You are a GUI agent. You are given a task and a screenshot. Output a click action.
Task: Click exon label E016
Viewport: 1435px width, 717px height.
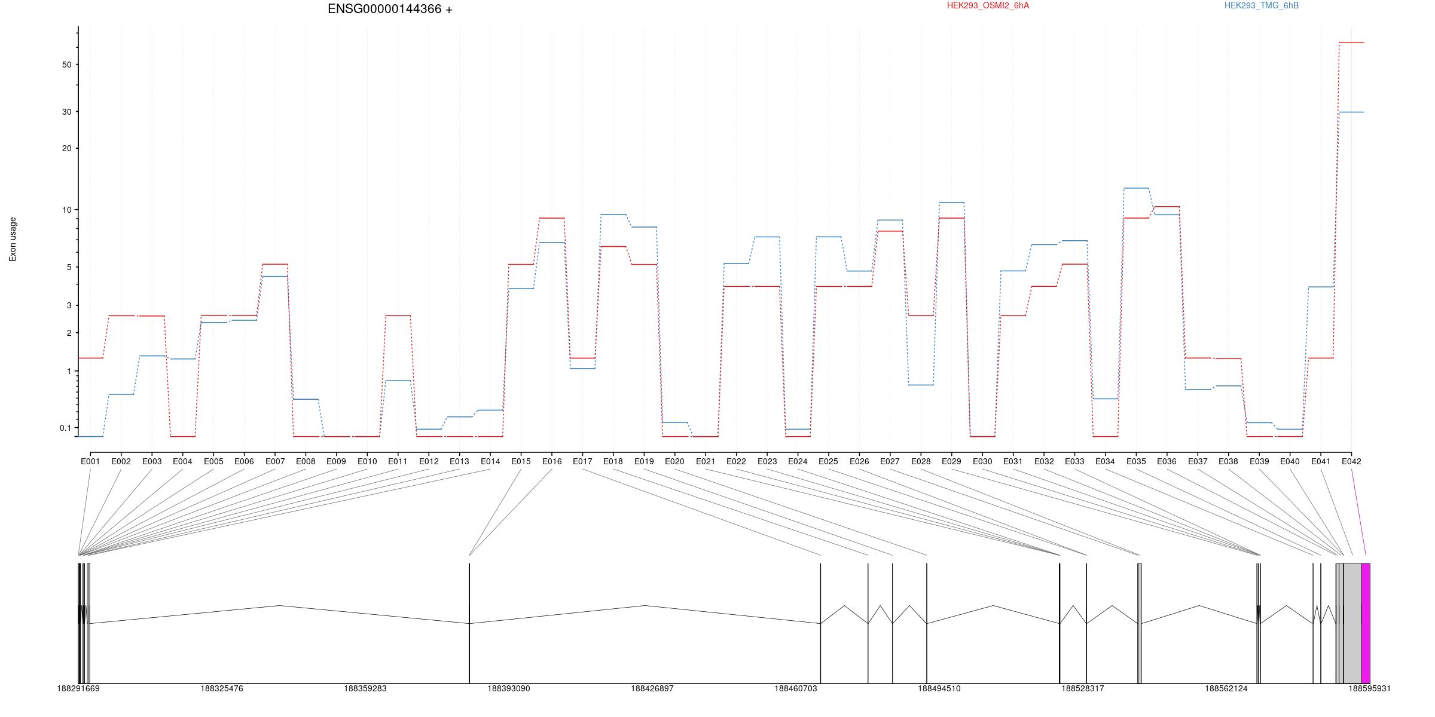tap(552, 461)
